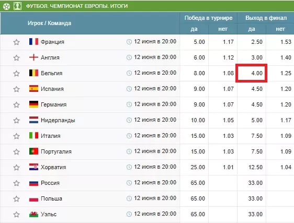Click Италия's date 12 июня в 20:00

tap(155, 136)
